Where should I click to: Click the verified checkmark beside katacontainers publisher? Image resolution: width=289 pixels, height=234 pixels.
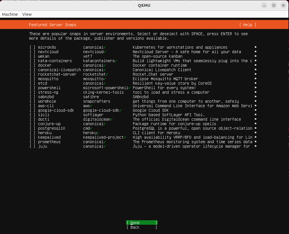[x=116, y=61]
